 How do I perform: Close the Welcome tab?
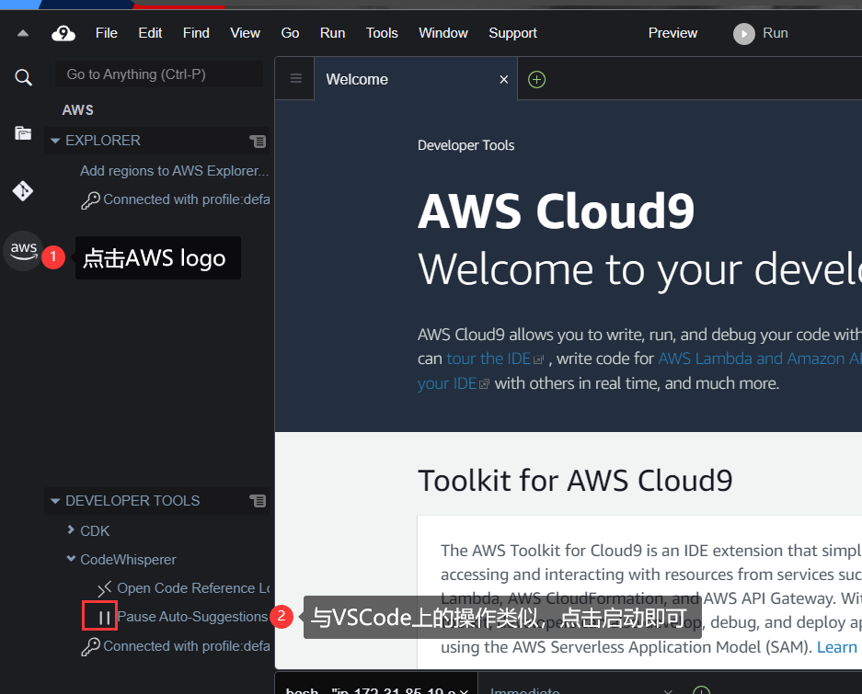click(503, 80)
